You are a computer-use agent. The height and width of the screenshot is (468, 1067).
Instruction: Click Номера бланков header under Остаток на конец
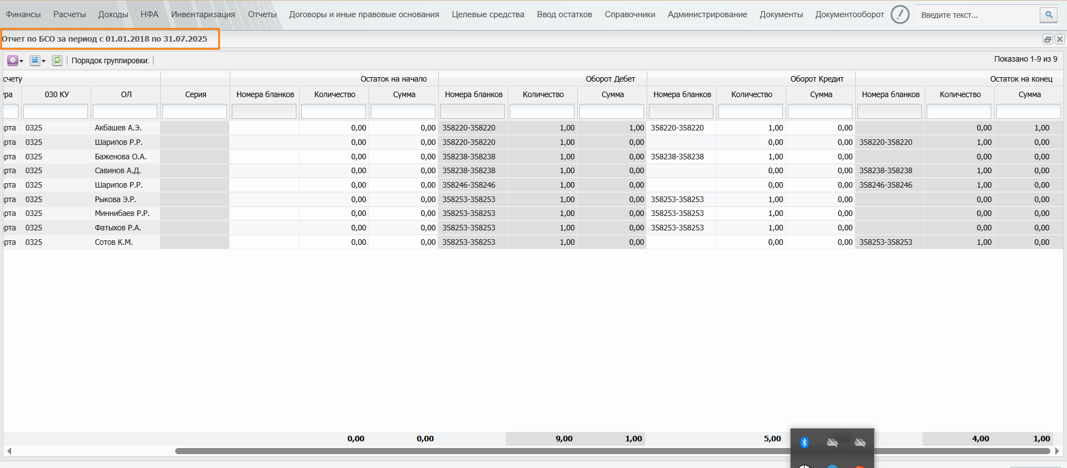click(x=891, y=94)
